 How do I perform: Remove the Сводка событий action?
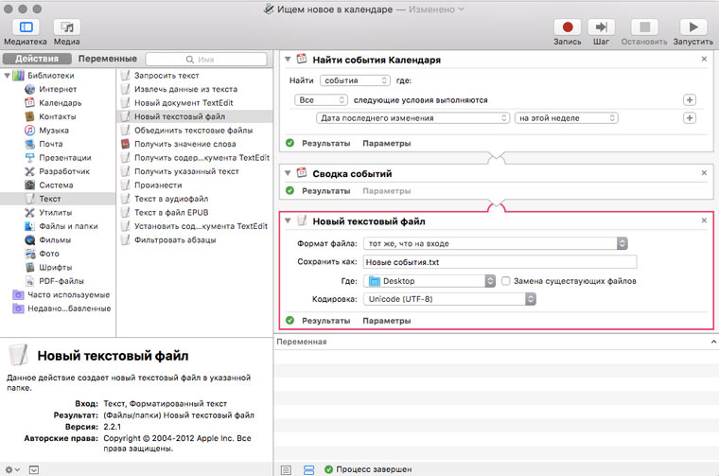click(x=704, y=173)
